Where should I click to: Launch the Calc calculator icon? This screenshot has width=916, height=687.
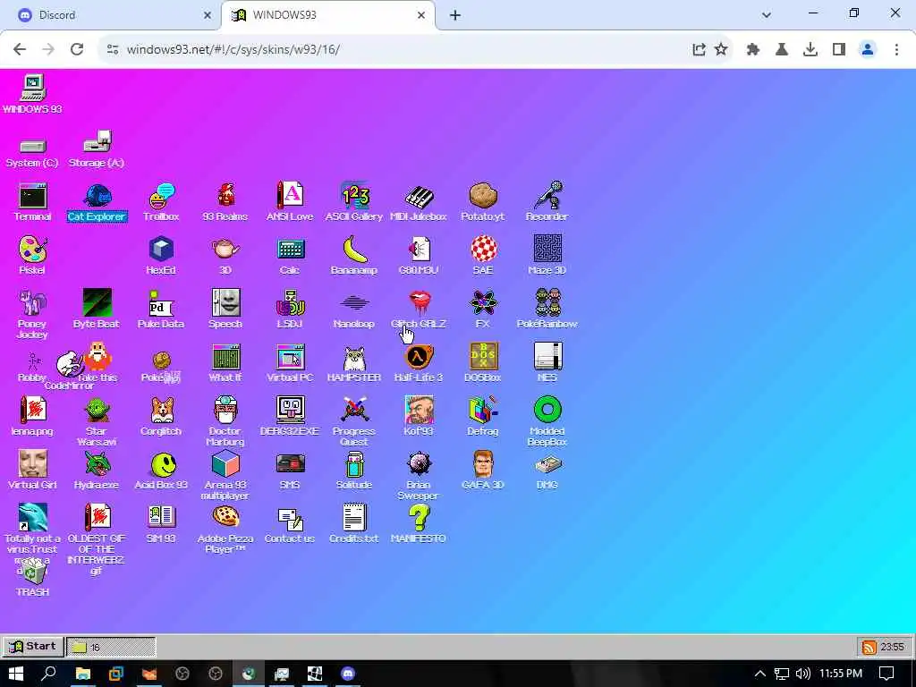290,250
